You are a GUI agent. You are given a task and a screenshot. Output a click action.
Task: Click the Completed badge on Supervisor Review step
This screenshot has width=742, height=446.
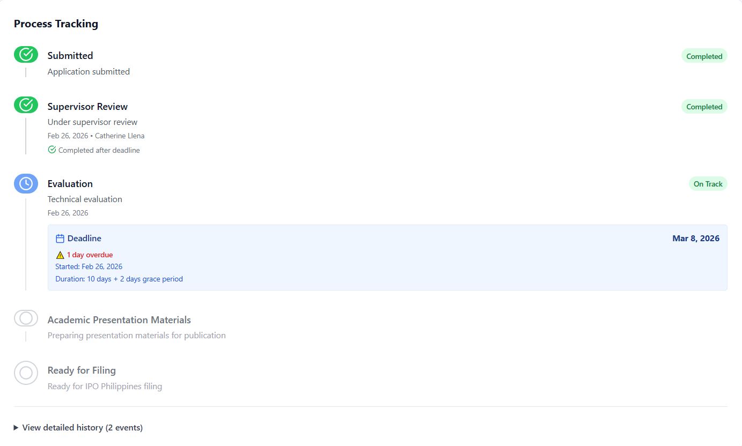704,107
